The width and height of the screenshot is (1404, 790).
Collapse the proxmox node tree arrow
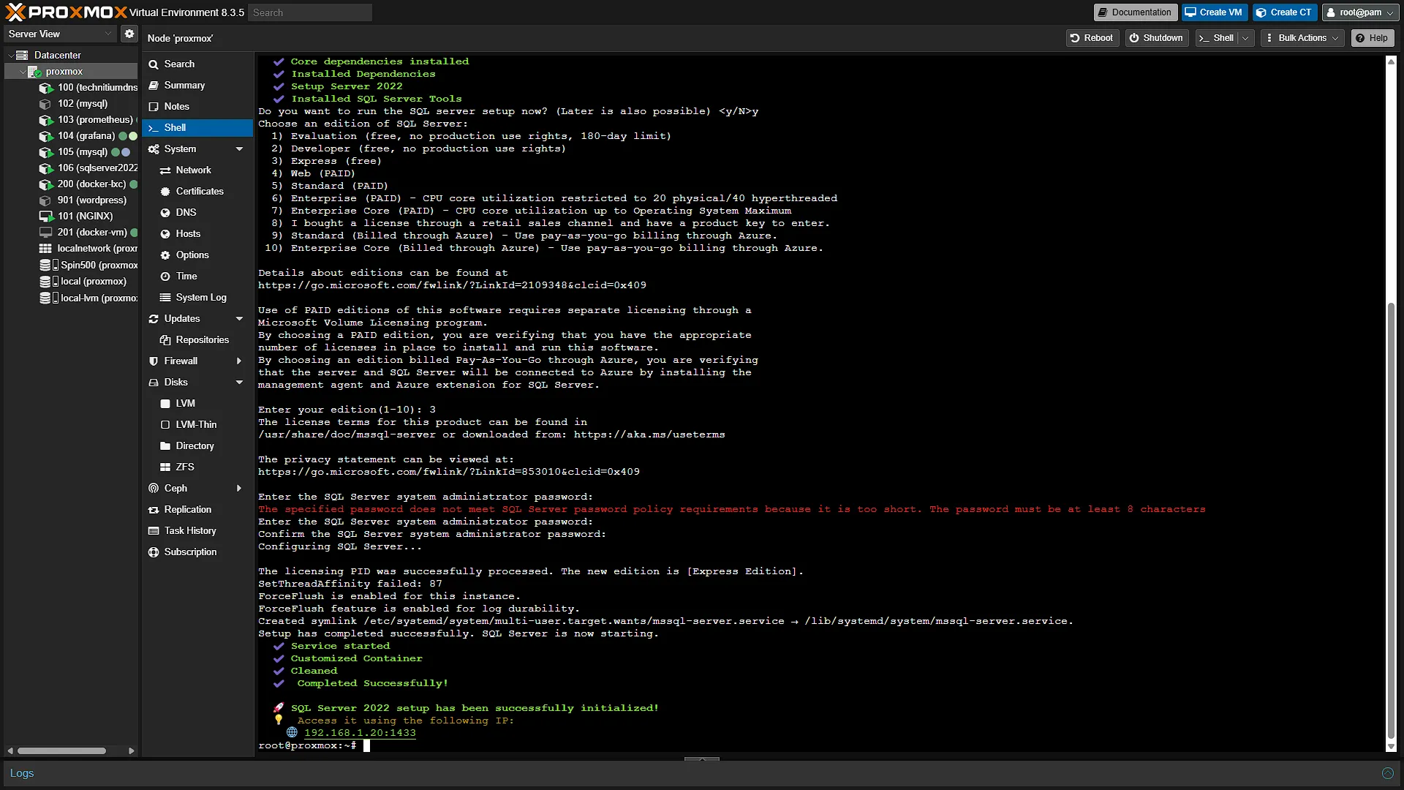(x=23, y=72)
